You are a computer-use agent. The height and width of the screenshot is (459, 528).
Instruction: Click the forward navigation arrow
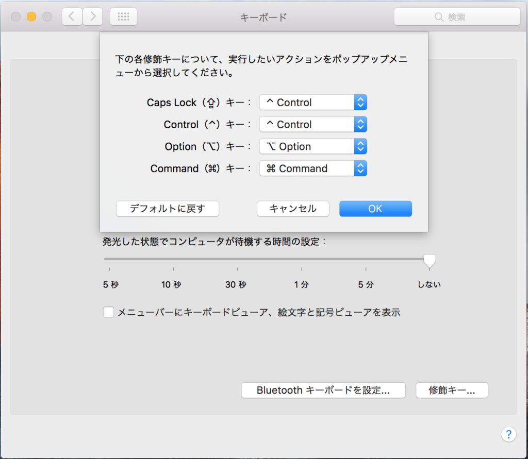pos(93,16)
